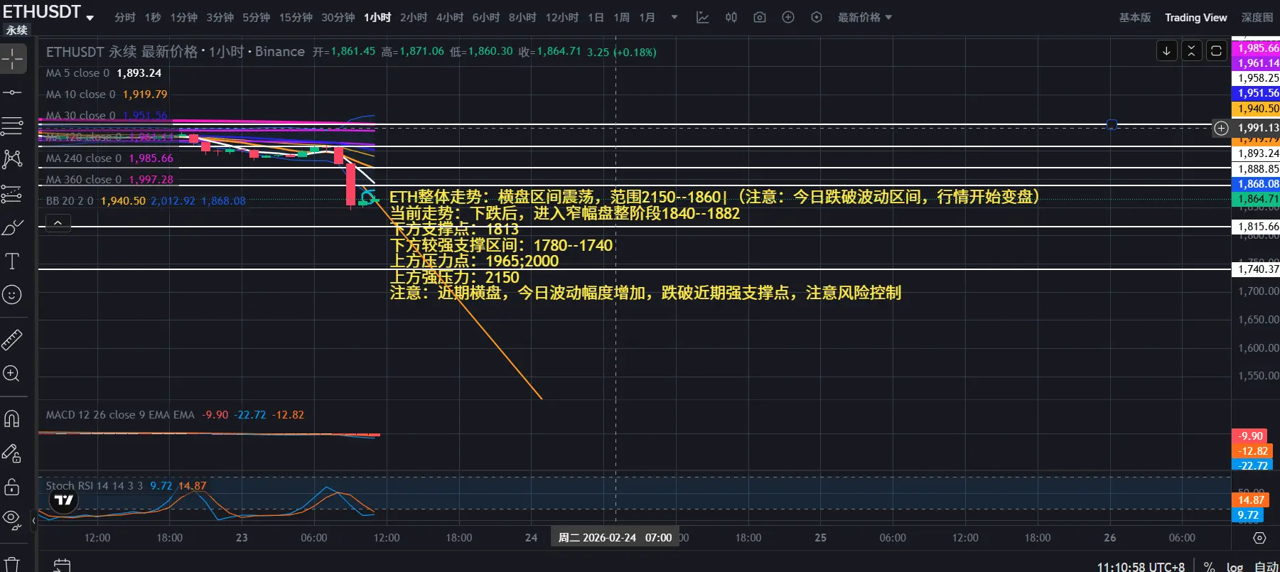Select the crosshair cursor tool
Image resolution: width=1280 pixels, height=572 pixels.
coord(13,58)
